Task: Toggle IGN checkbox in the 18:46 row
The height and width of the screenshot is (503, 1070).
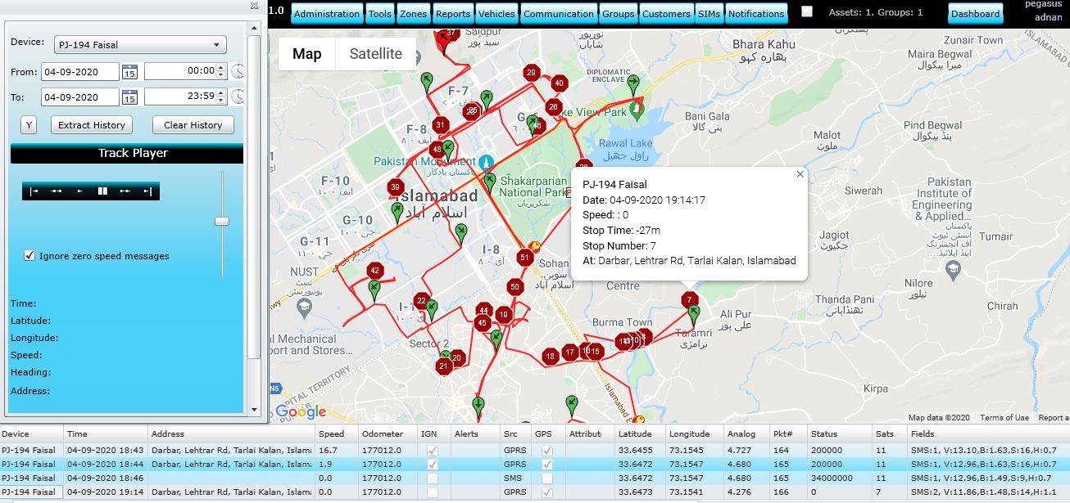Action: (433, 478)
